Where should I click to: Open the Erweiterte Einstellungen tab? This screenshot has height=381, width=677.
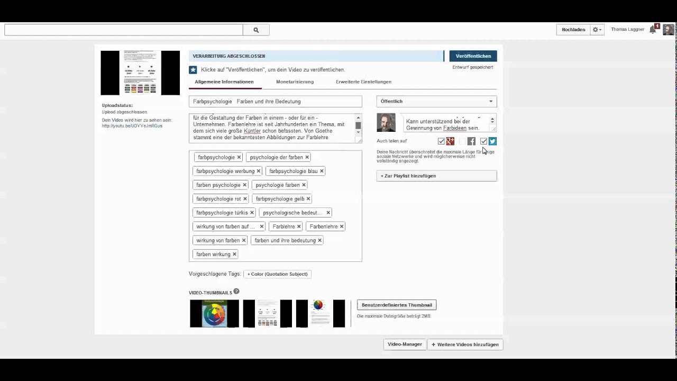coord(363,82)
